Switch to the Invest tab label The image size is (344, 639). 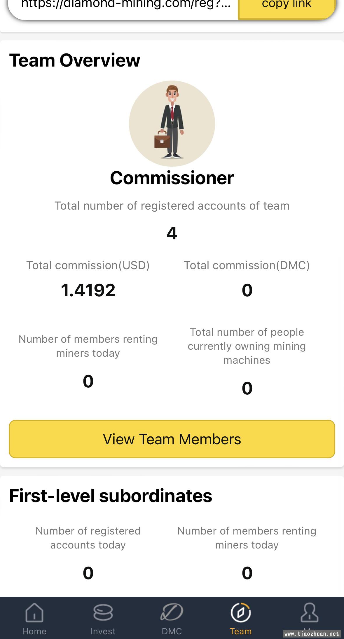103,631
